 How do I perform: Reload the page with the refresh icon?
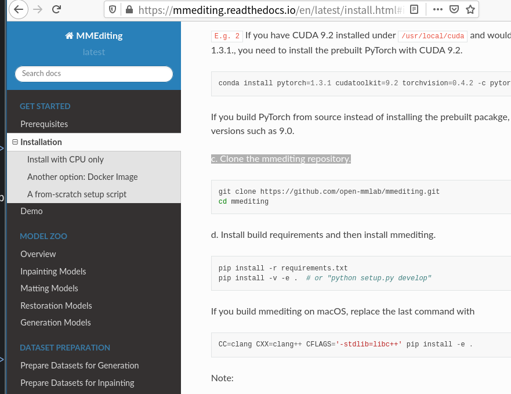point(56,9)
